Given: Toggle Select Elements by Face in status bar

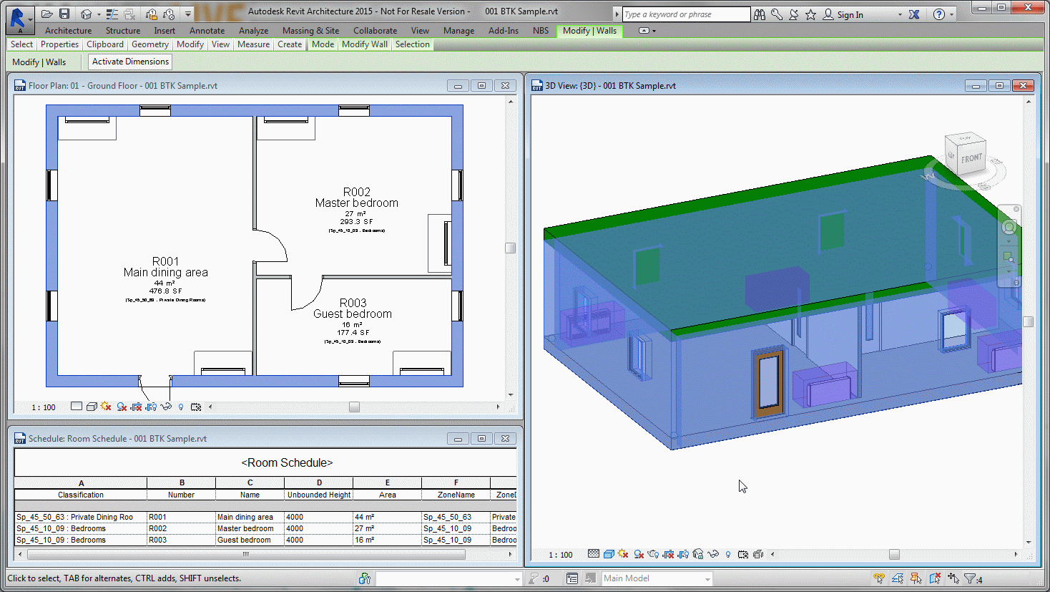Looking at the screenshot, I should [935, 578].
